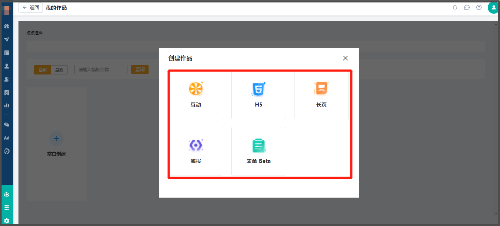Click the 空白创建 blank creation card
This screenshot has height=226, width=500.
coord(57,144)
